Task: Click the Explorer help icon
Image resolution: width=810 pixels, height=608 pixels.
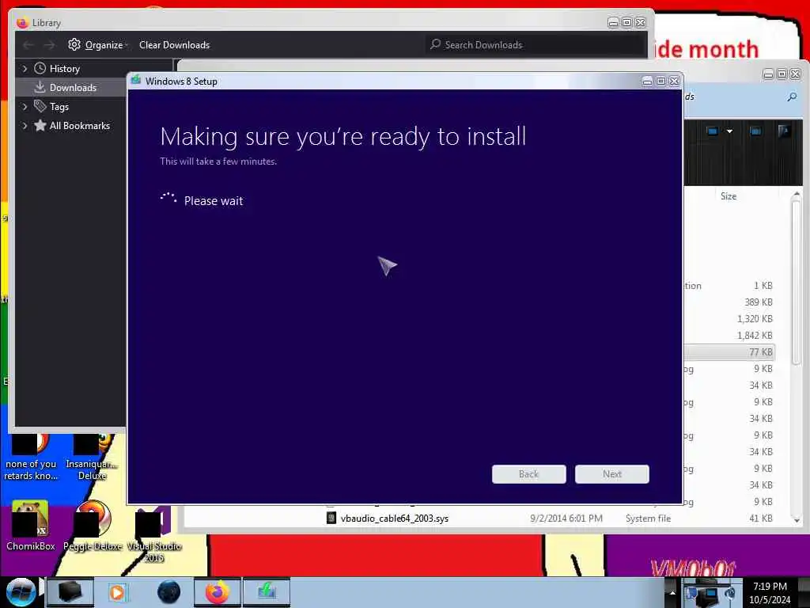Action: (784, 131)
